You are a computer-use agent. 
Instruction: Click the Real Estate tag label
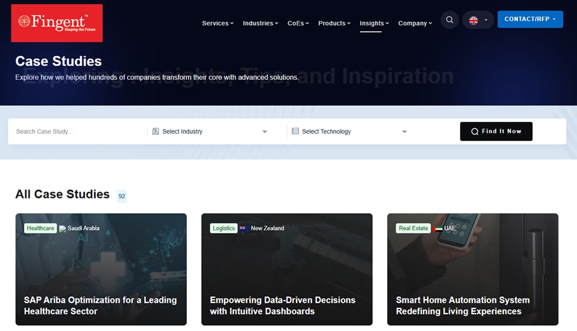pyautogui.click(x=413, y=228)
